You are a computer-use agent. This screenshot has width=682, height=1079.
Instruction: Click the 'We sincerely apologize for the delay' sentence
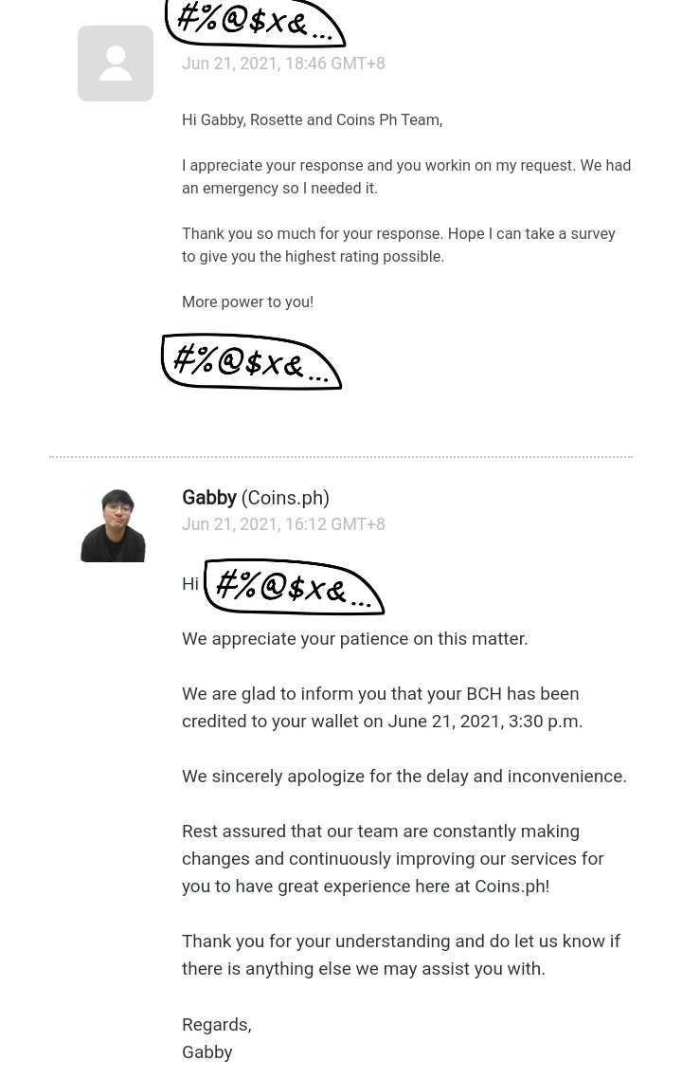[404, 777]
